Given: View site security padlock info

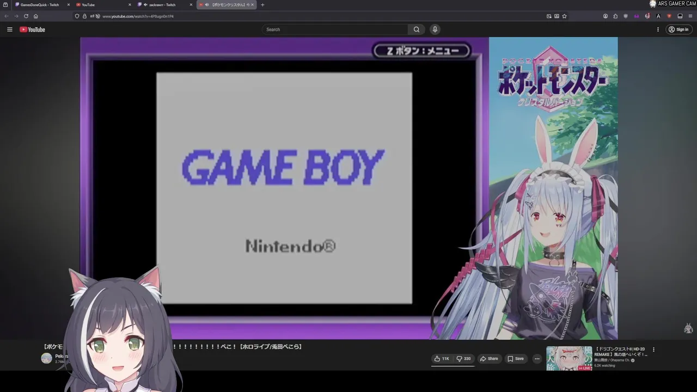Looking at the screenshot, I should pos(84,16).
